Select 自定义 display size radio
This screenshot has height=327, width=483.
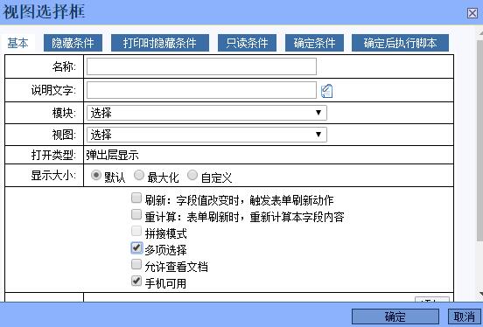pos(192,176)
